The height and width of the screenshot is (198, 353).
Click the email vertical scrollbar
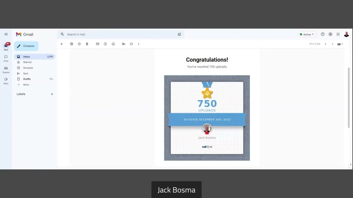pyautogui.click(x=349, y=98)
